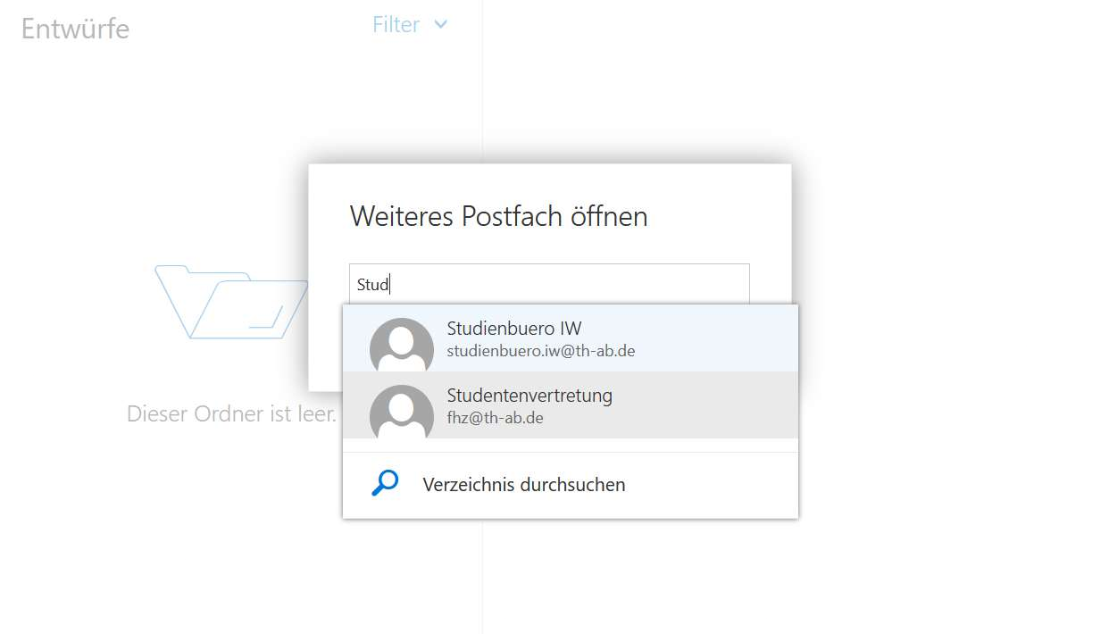The height and width of the screenshot is (634, 1109).
Task: Click the magnifier search directory icon
Action: (x=385, y=483)
